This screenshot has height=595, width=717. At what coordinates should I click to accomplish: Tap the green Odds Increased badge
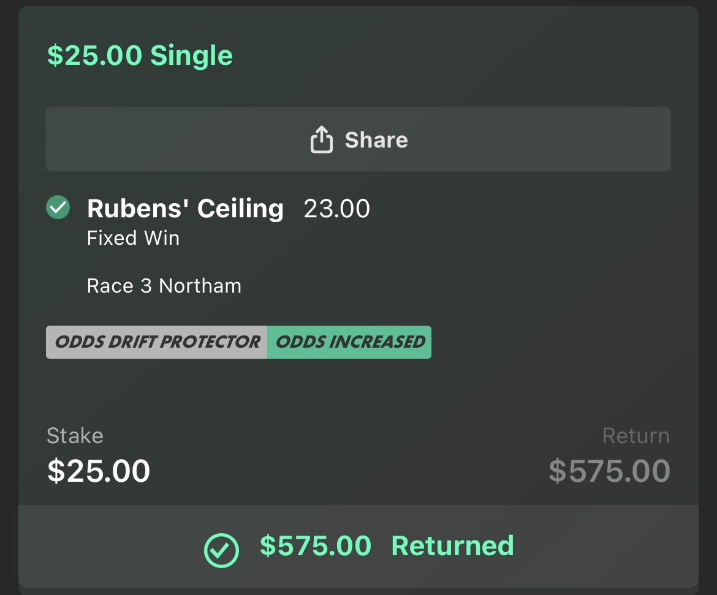(349, 342)
